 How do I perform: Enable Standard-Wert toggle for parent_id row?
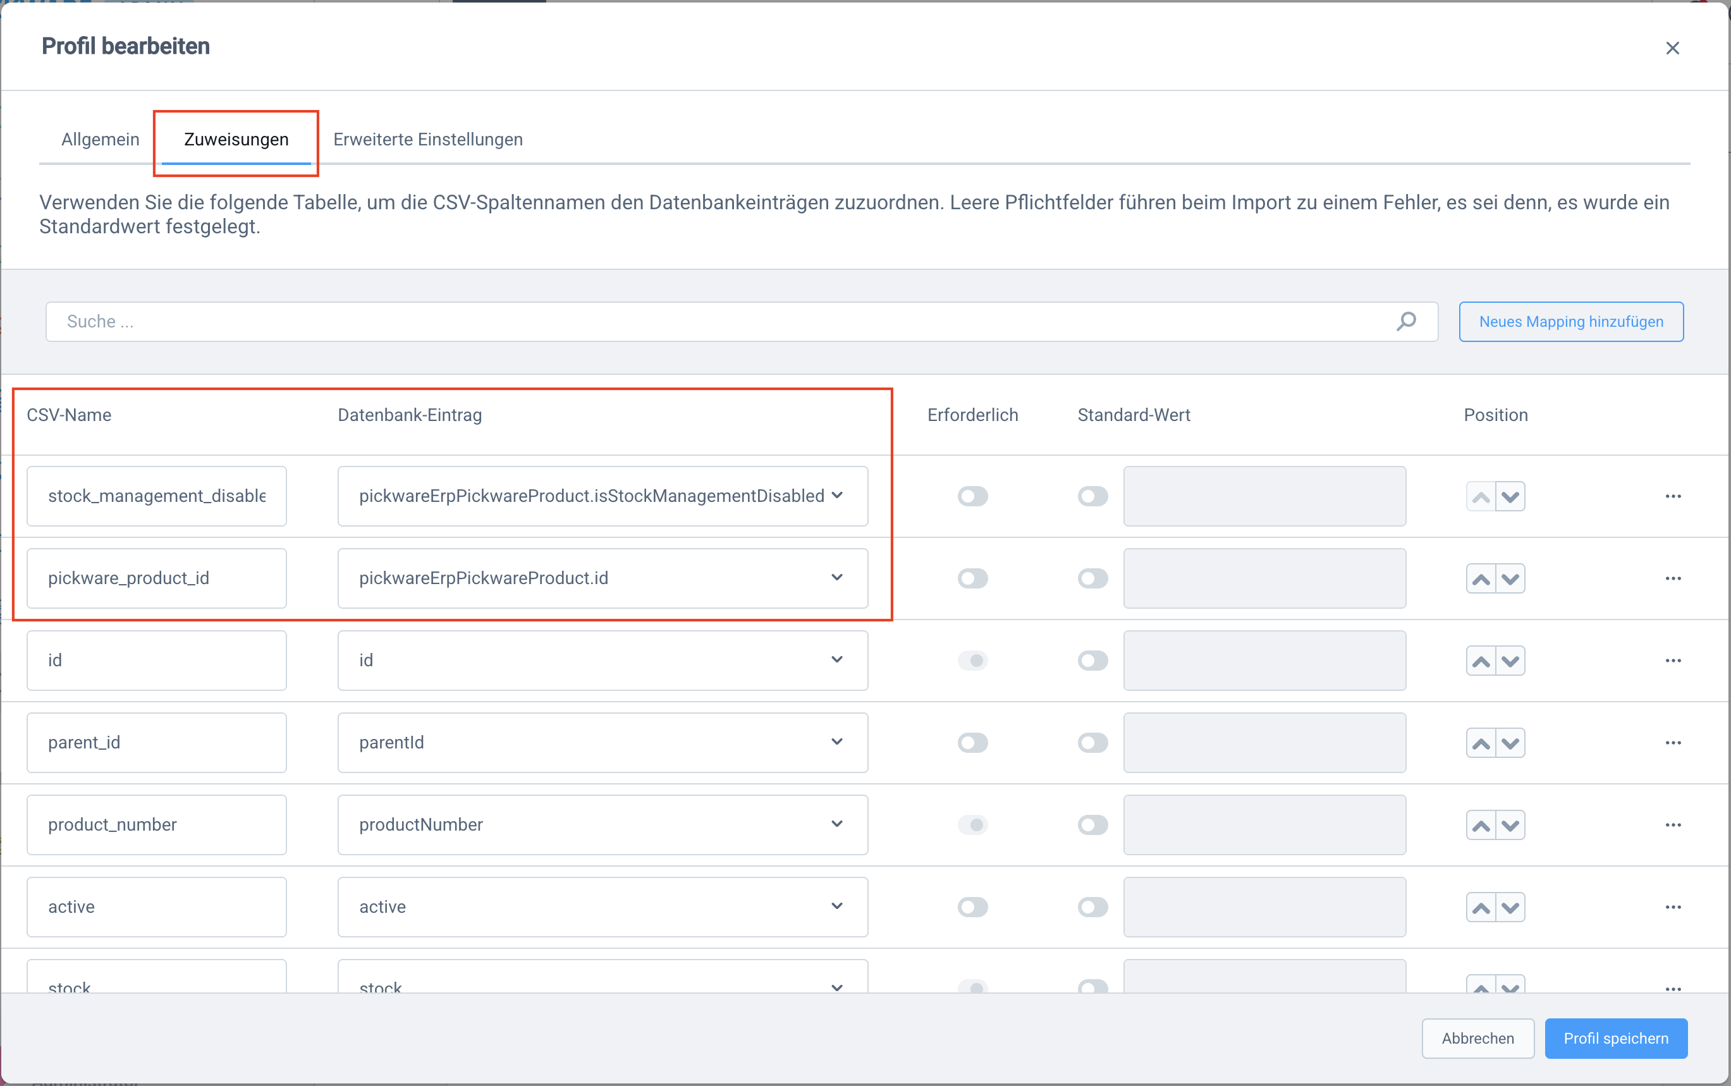coord(1092,743)
